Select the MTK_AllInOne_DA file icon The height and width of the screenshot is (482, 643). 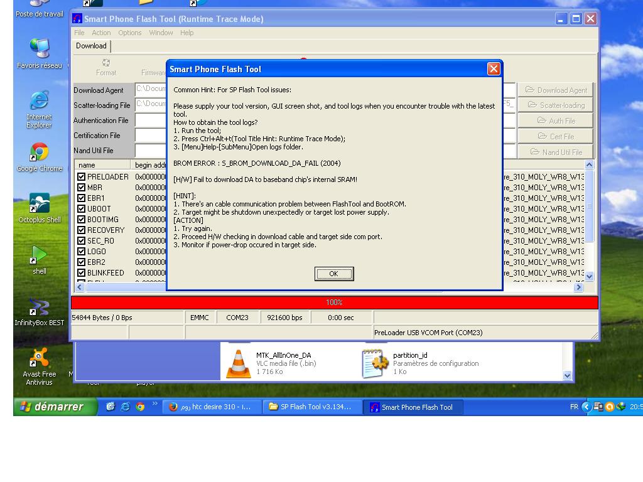click(238, 363)
